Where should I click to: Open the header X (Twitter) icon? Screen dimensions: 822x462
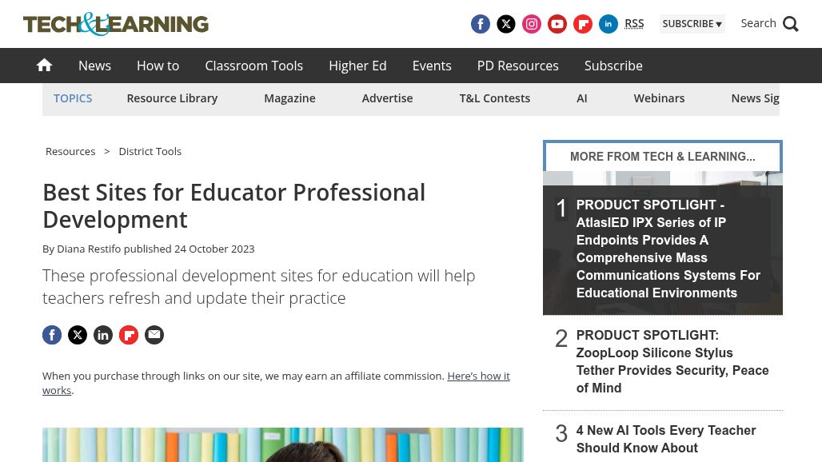point(506,24)
